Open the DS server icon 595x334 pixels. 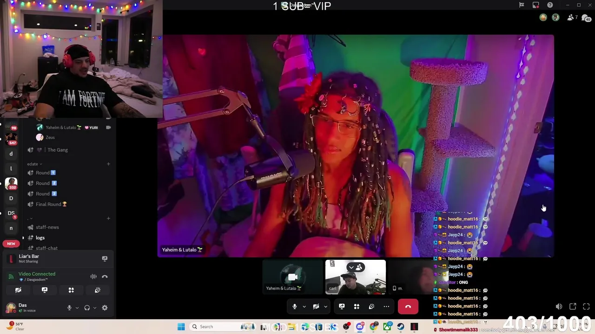(11, 213)
